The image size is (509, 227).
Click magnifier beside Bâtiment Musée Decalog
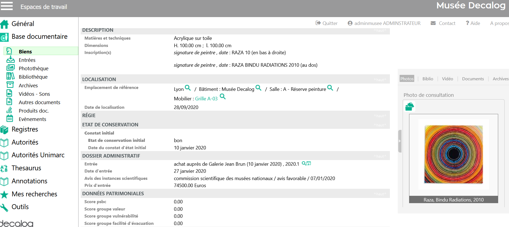(258, 88)
